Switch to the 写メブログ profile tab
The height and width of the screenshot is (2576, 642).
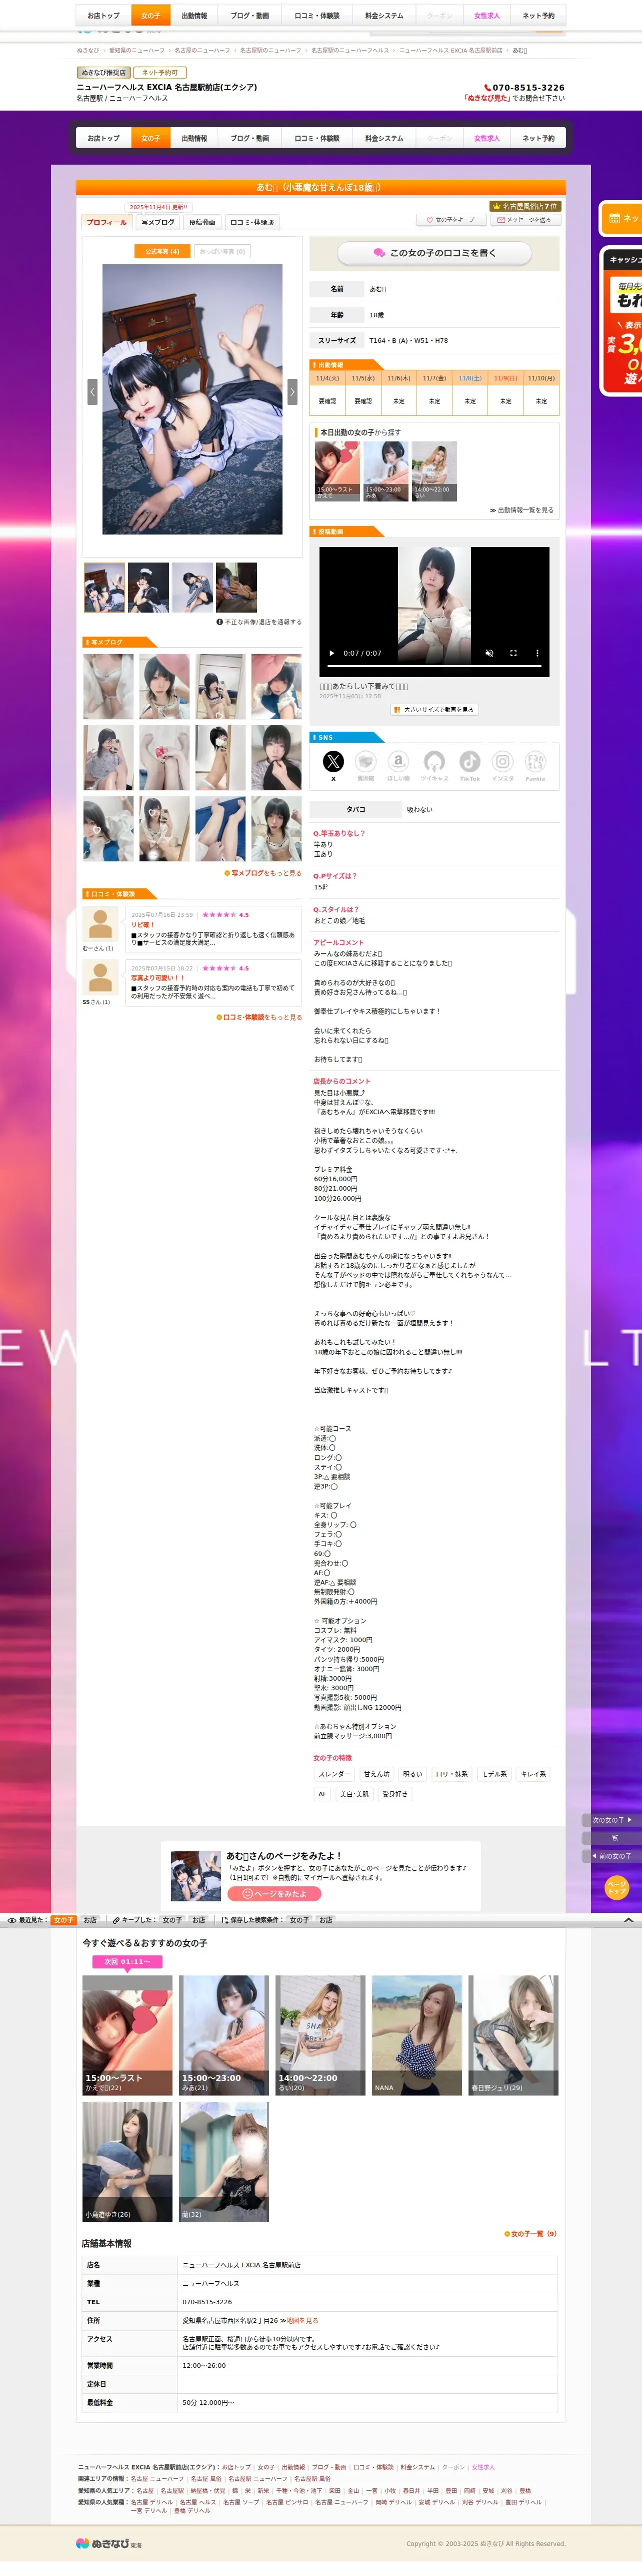pos(158,222)
